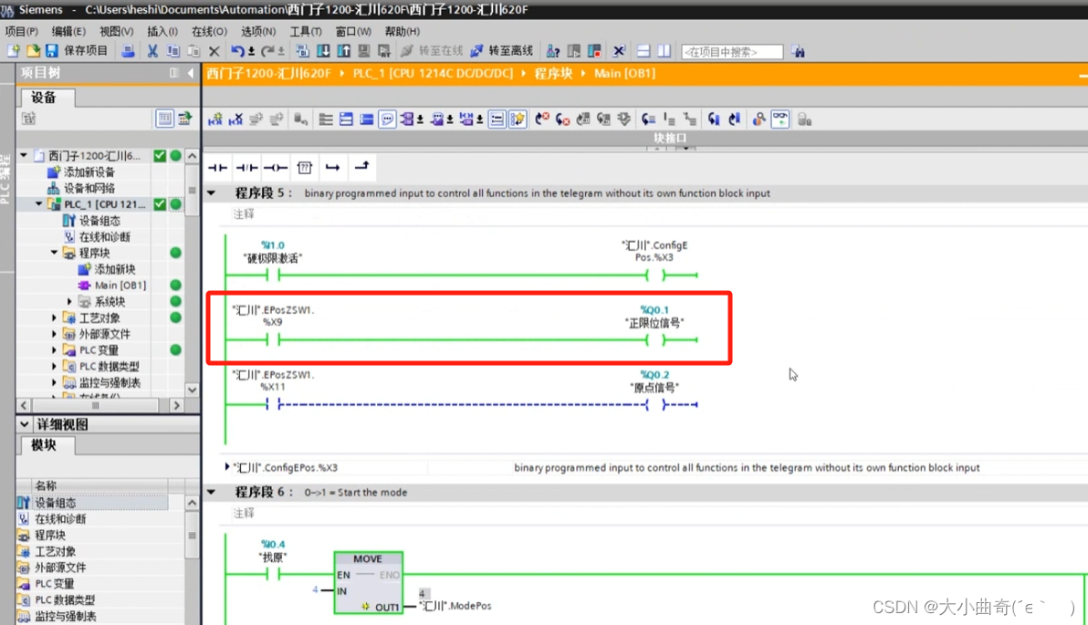Open the 插入(I) menu
Image resolution: width=1088 pixels, height=625 pixels.
tap(162, 31)
